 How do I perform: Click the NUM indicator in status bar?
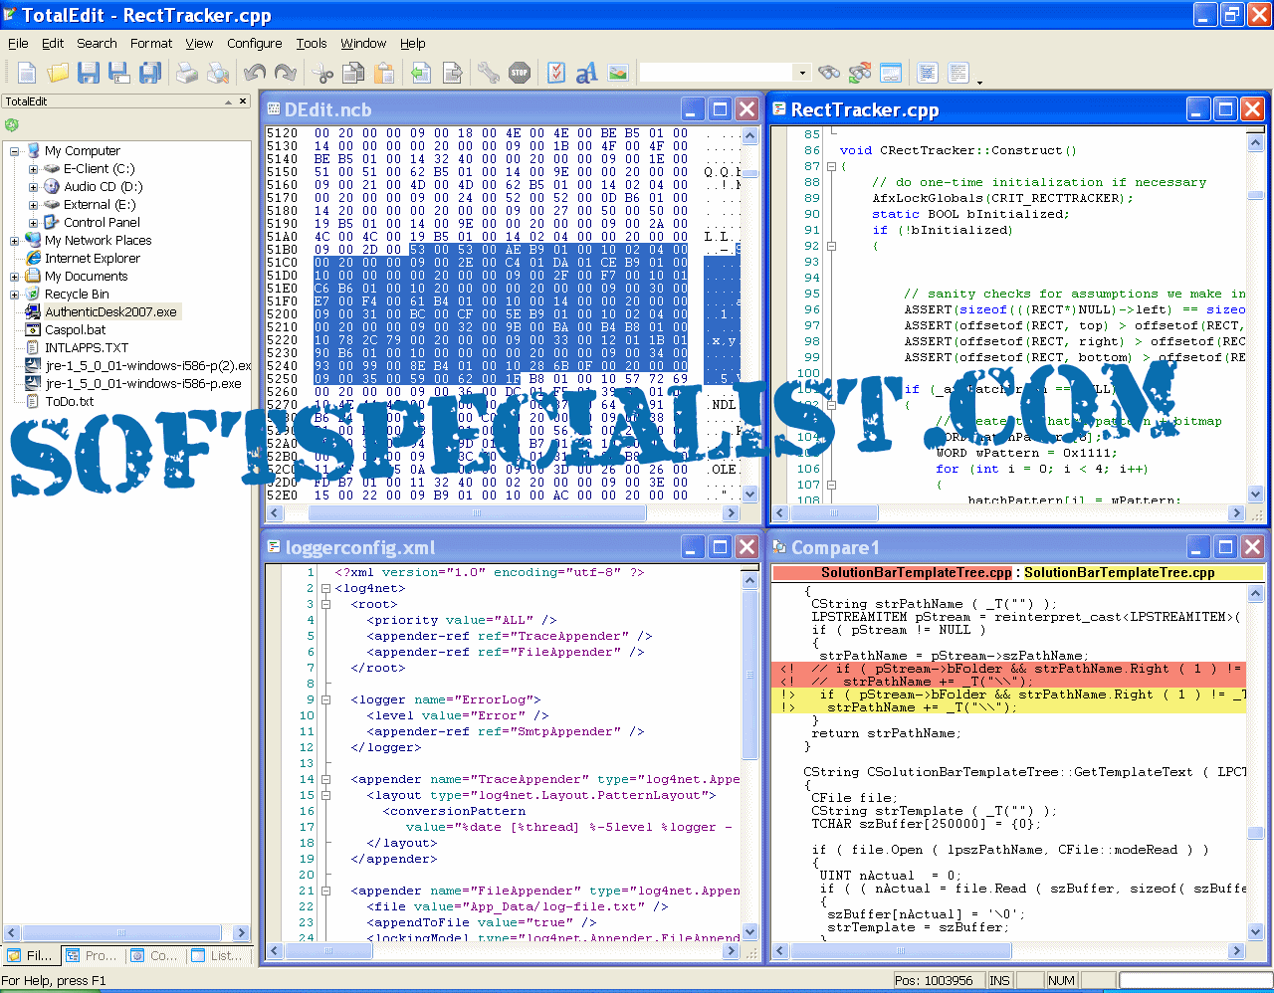[x=1061, y=981]
